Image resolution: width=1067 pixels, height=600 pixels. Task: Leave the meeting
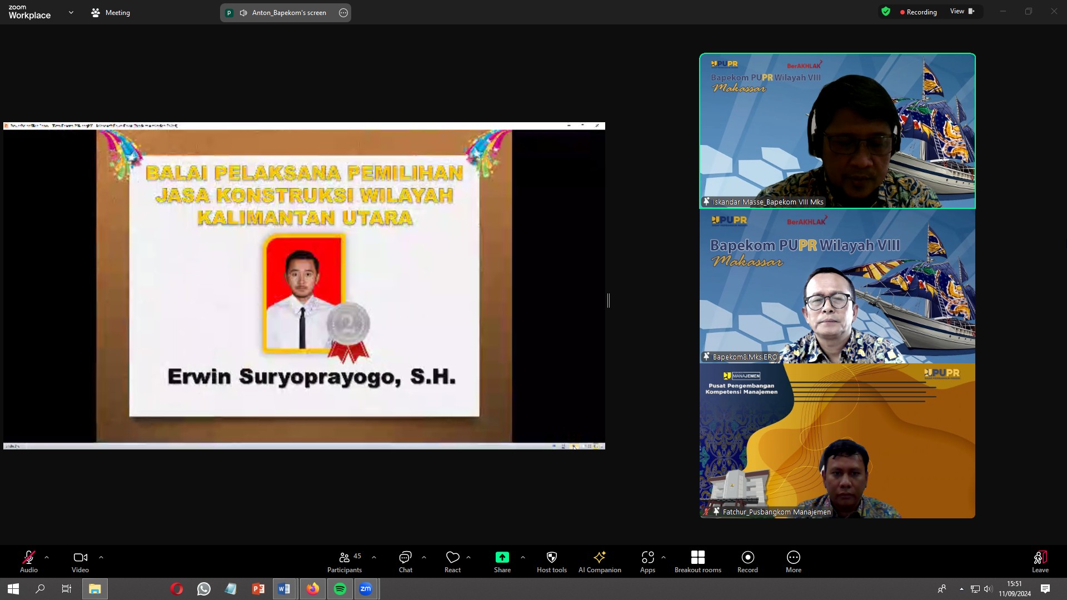1040,561
